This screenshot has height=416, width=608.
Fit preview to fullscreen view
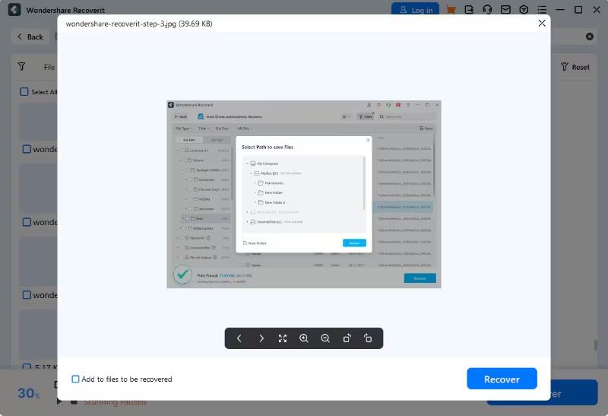coord(283,338)
